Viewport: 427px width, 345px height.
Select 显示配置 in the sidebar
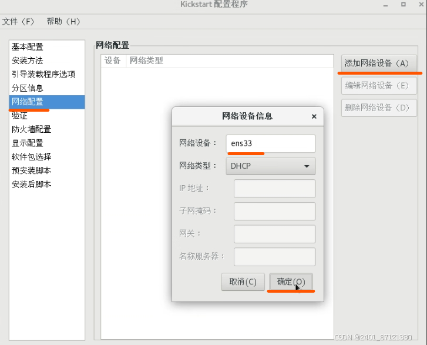[47, 143]
